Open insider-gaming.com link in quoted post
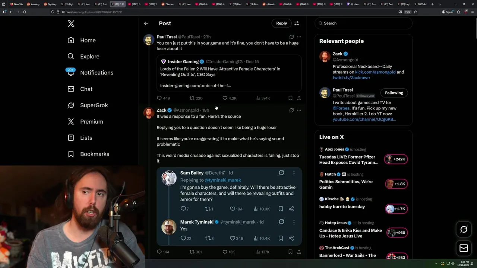 pos(196,86)
